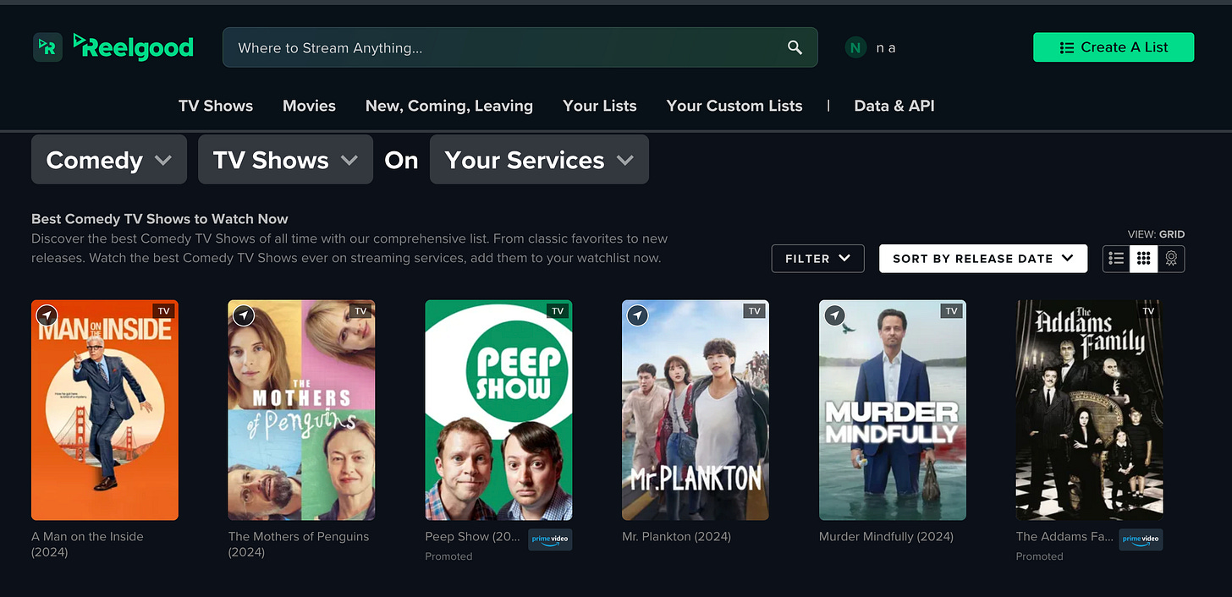
Task: Go to Data & API page
Action: [894, 106]
